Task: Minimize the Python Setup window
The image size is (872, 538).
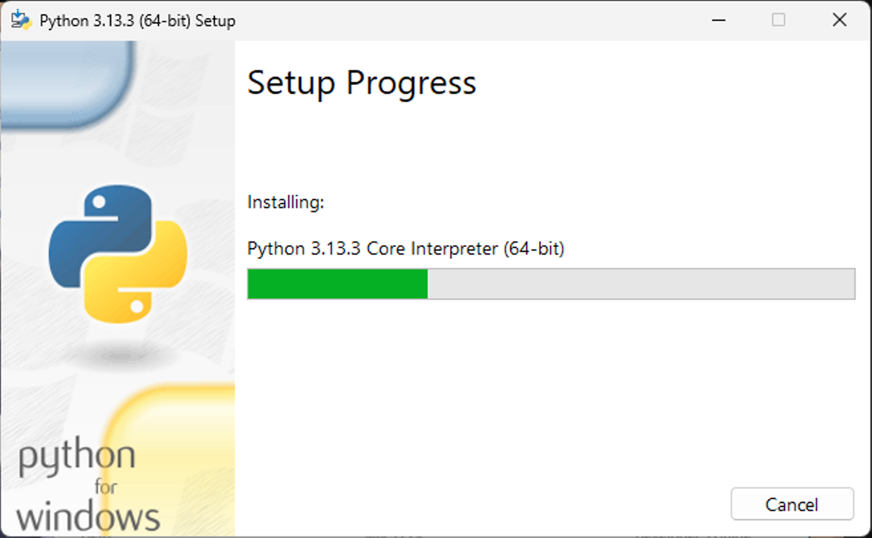Action: coord(719,20)
